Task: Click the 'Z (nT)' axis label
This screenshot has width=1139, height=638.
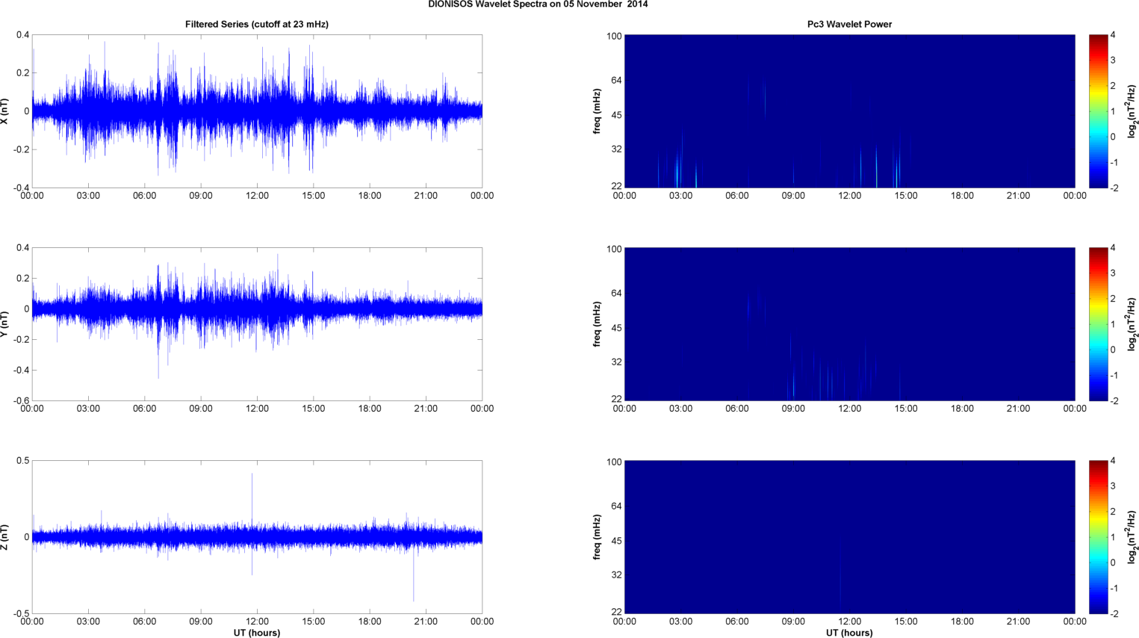Action: pyautogui.click(x=5, y=537)
